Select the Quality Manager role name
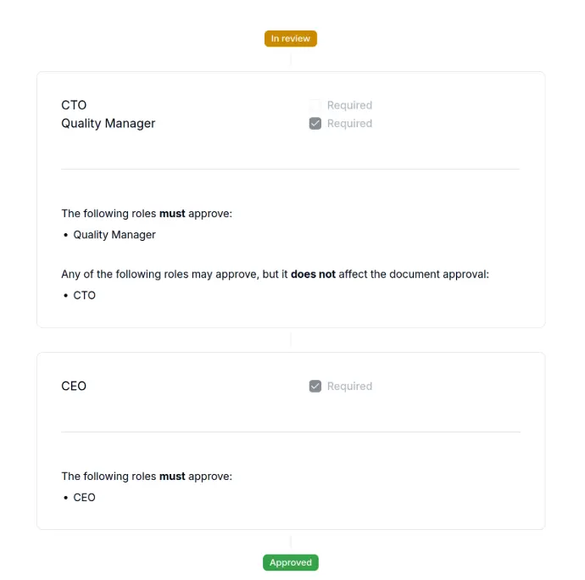This screenshot has width=585, height=580. coord(109,124)
